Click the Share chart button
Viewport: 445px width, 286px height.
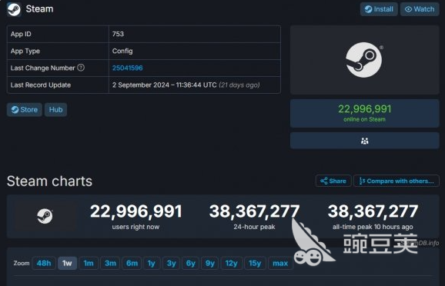pyautogui.click(x=333, y=181)
